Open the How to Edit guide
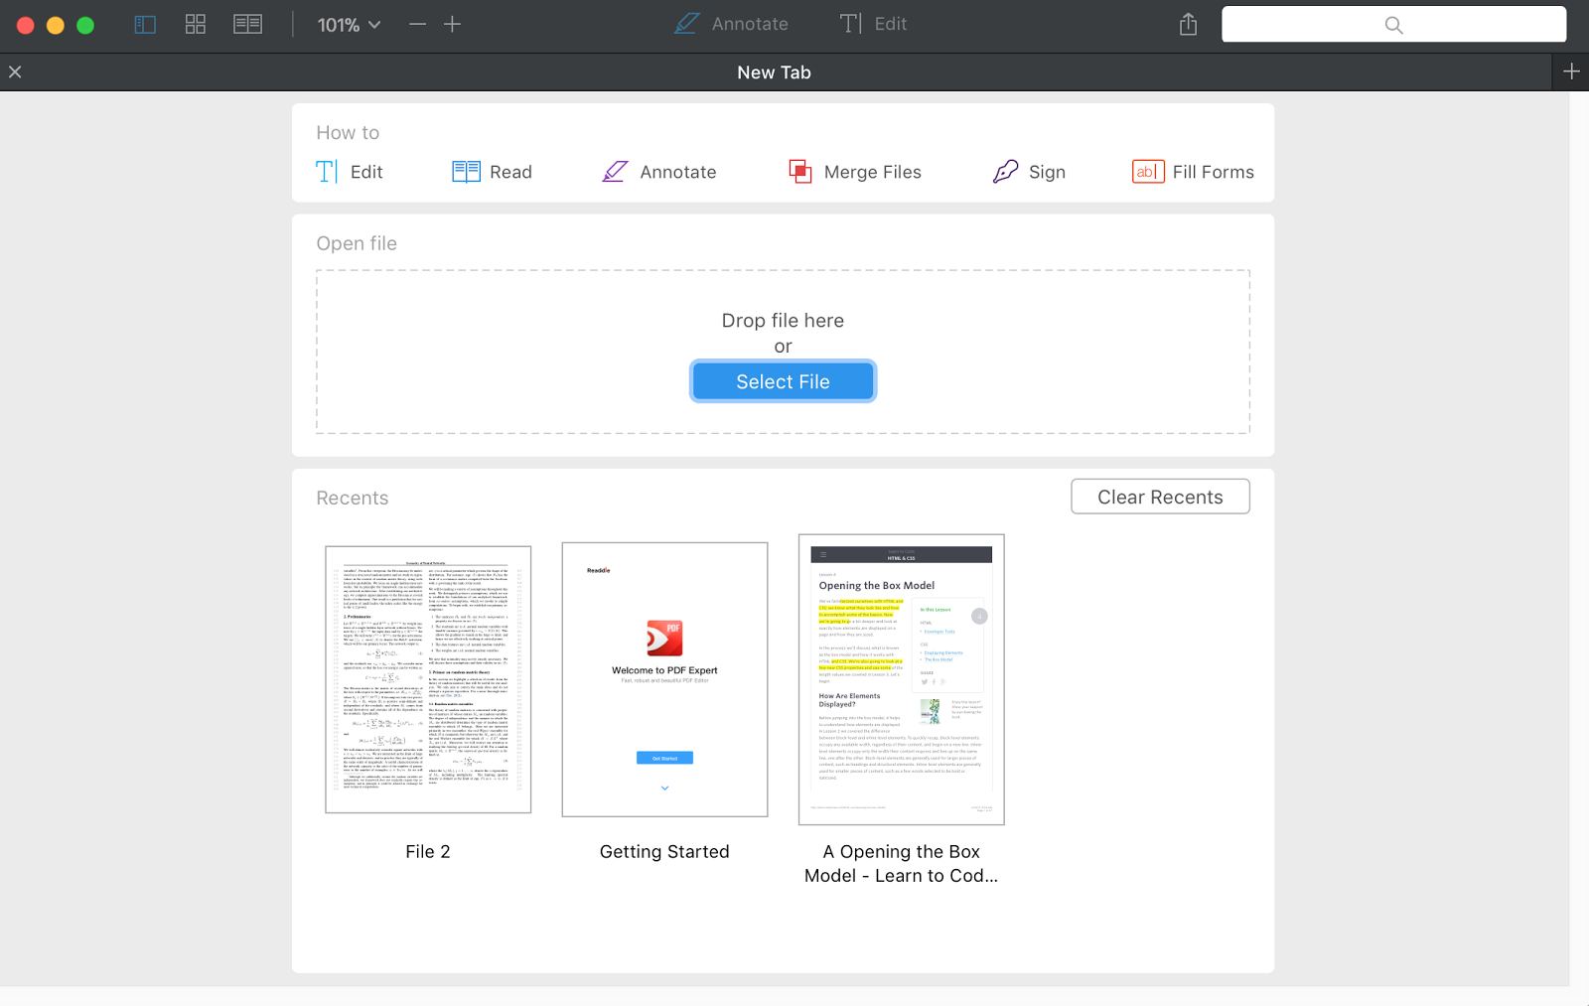Screen dimensions: 1589x1006 (350, 172)
